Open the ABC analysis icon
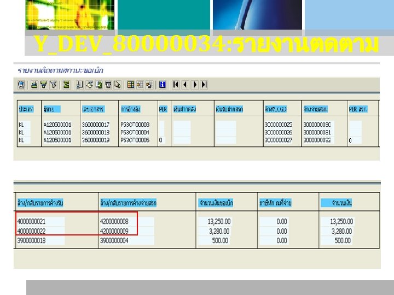The height and width of the screenshot is (295, 394). [117, 85]
